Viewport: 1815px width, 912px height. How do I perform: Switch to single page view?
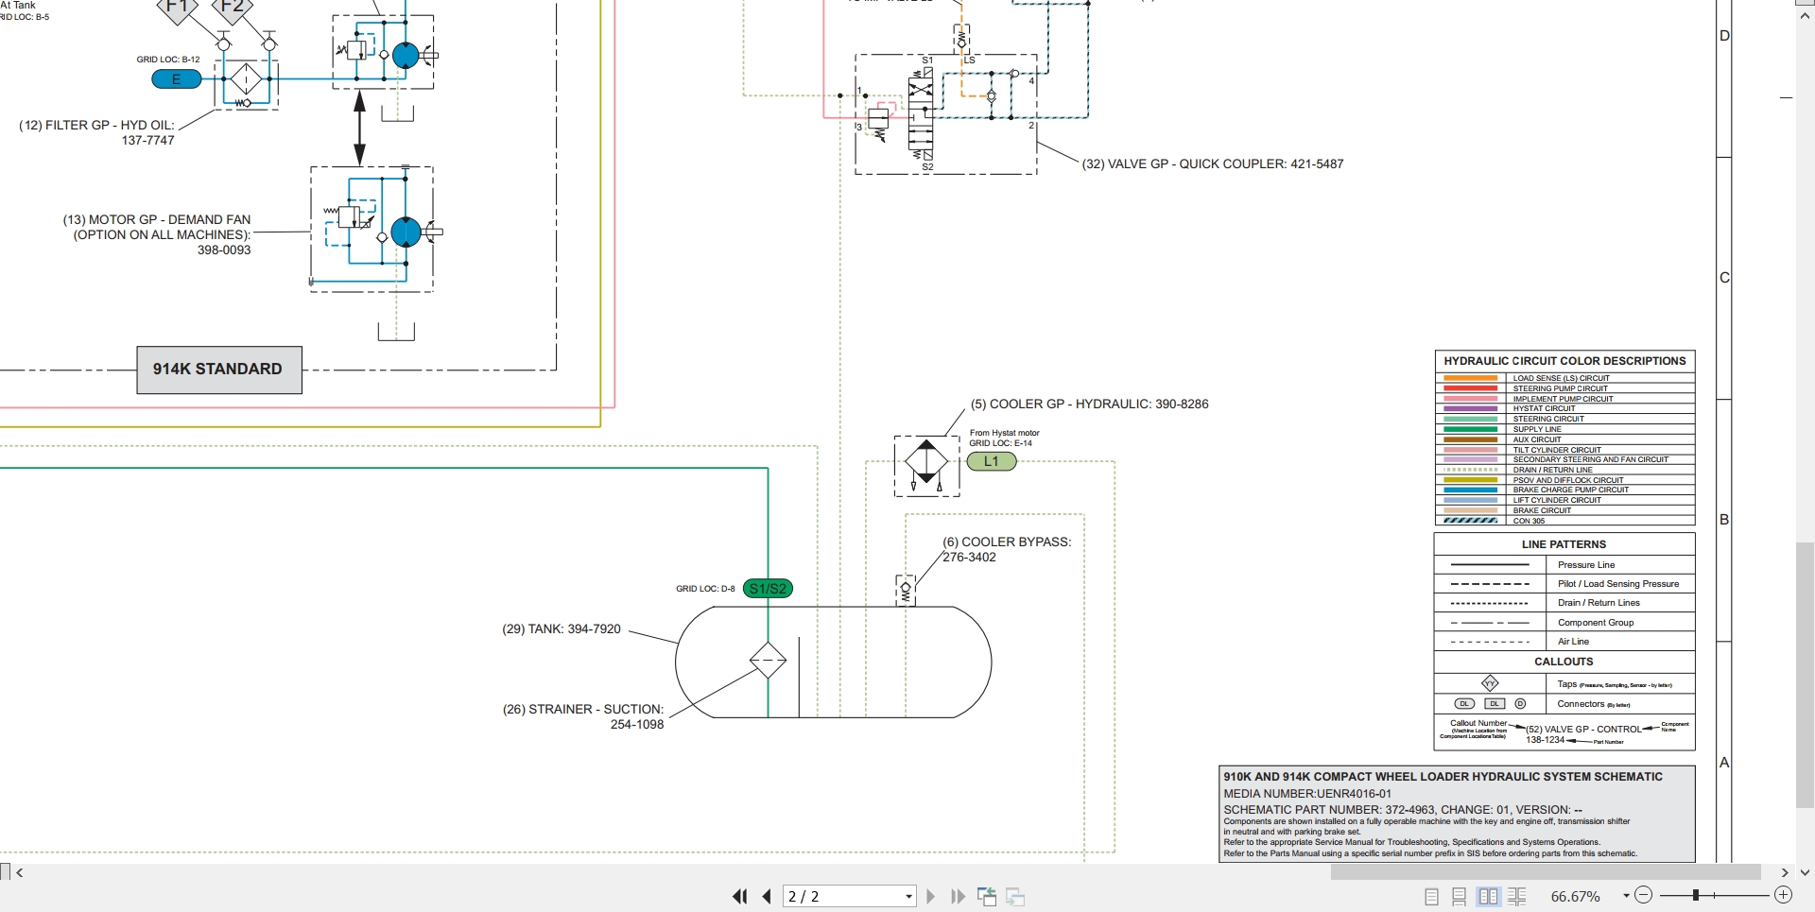(1431, 896)
